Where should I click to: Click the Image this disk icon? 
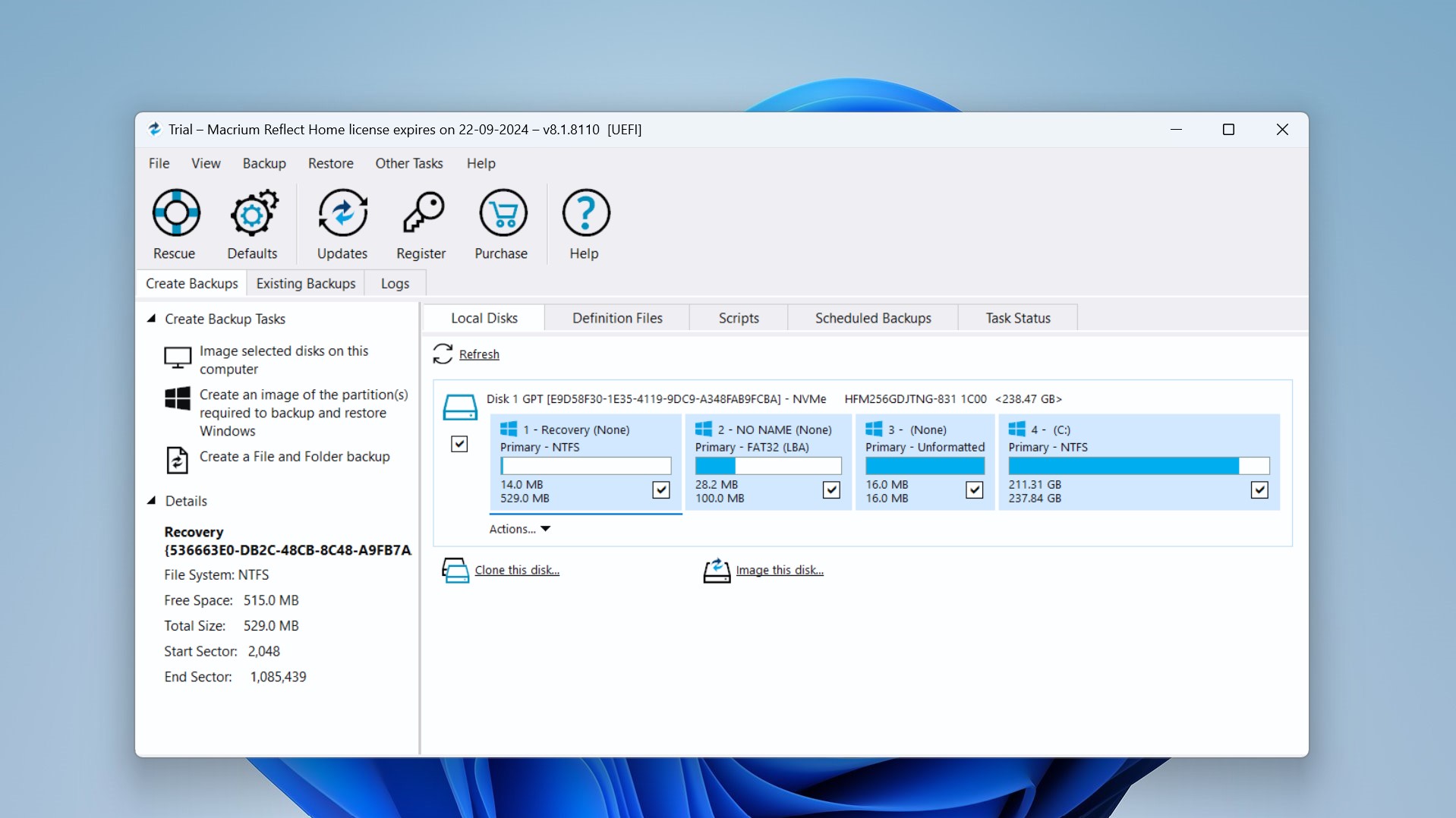click(x=717, y=570)
